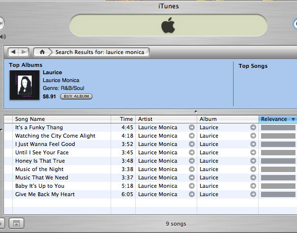Sort by the Song Name column header
The width and height of the screenshot is (297, 233).
tap(62, 119)
